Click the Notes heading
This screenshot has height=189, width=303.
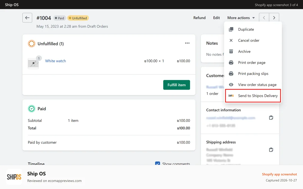click(212, 43)
